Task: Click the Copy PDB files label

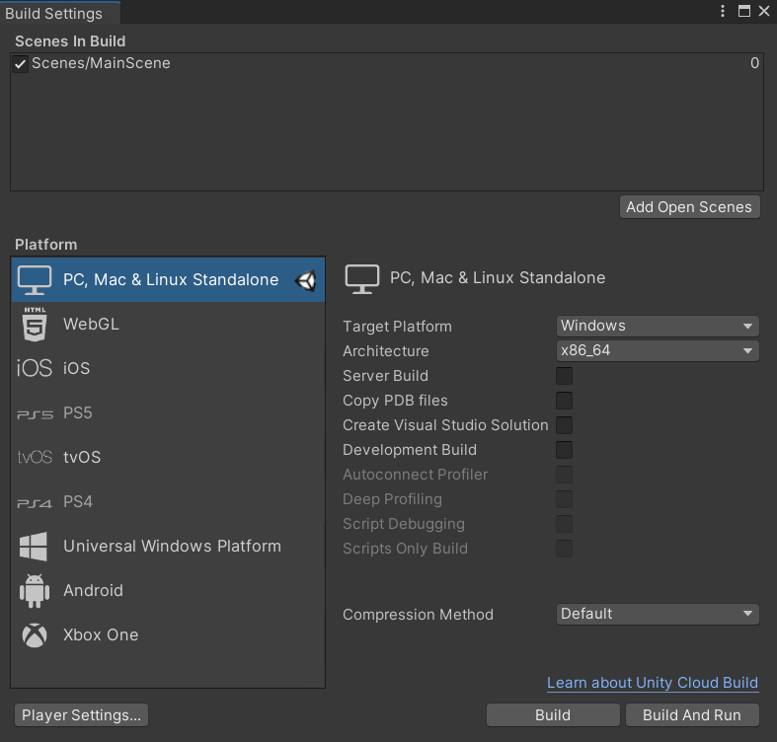Action: point(396,401)
